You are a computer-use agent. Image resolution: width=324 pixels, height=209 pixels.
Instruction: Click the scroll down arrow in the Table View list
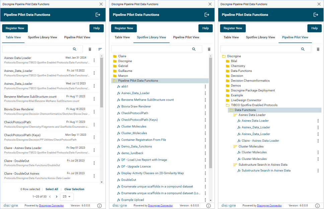tap(101, 182)
